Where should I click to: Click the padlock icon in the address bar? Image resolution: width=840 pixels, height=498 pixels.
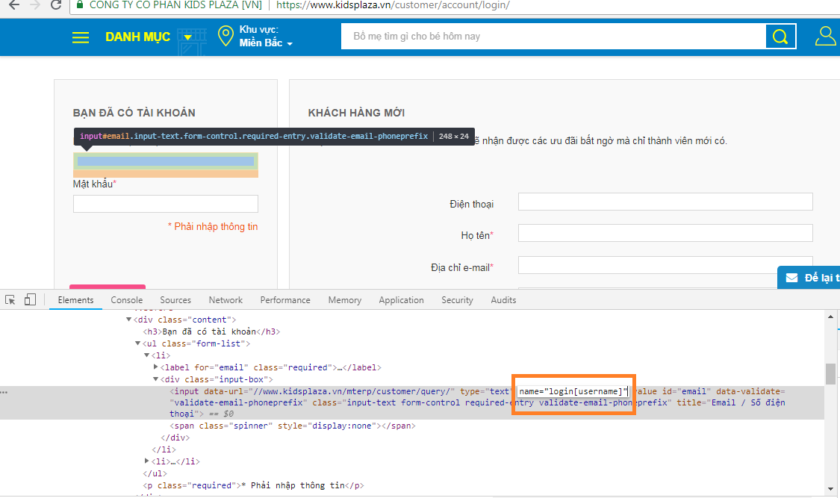point(79,4)
